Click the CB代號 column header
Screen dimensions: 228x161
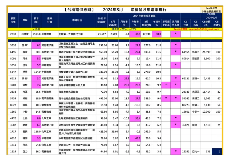coord(186,23)
